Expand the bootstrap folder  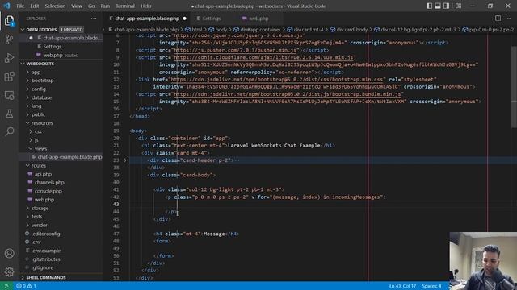click(x=42, y=81)
